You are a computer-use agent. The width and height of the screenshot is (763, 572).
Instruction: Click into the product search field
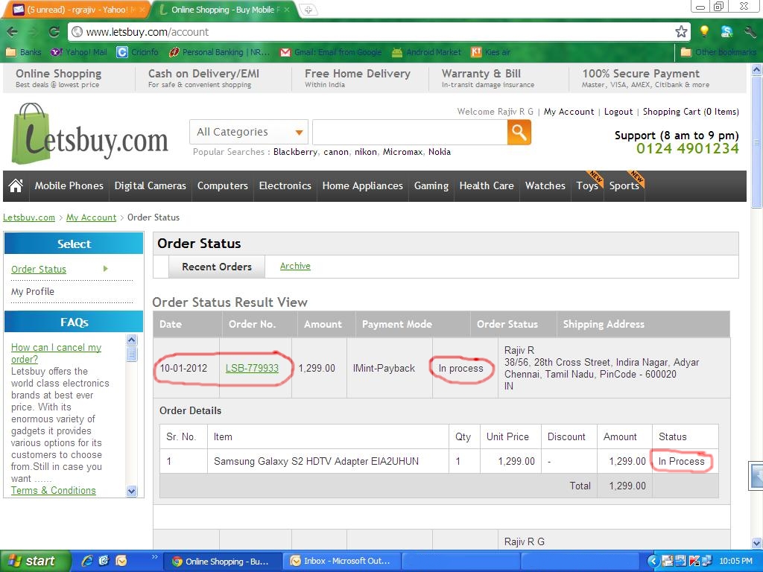click(x=409, y=133)
